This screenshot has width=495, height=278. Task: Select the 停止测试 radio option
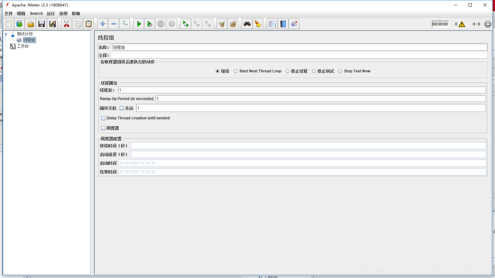[x=323, y=71]
